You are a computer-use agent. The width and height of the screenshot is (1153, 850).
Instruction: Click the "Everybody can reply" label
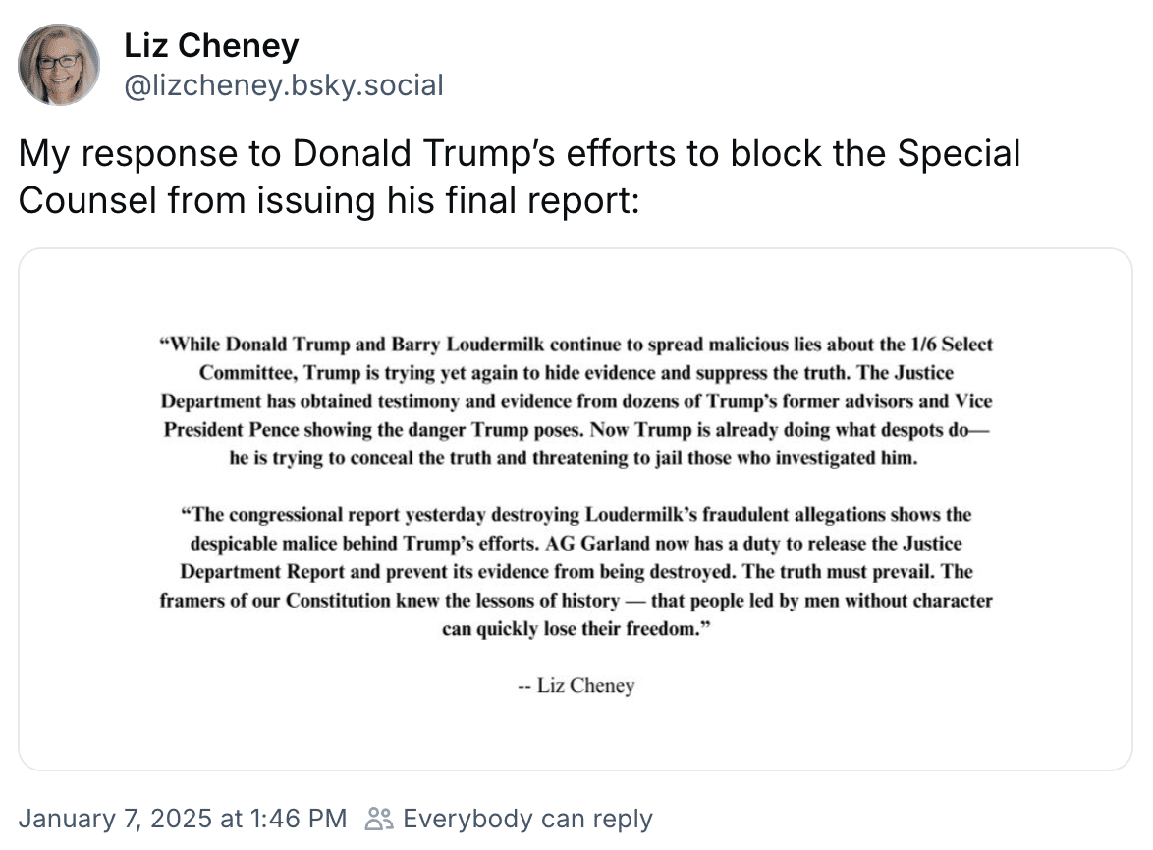point(527,819)
